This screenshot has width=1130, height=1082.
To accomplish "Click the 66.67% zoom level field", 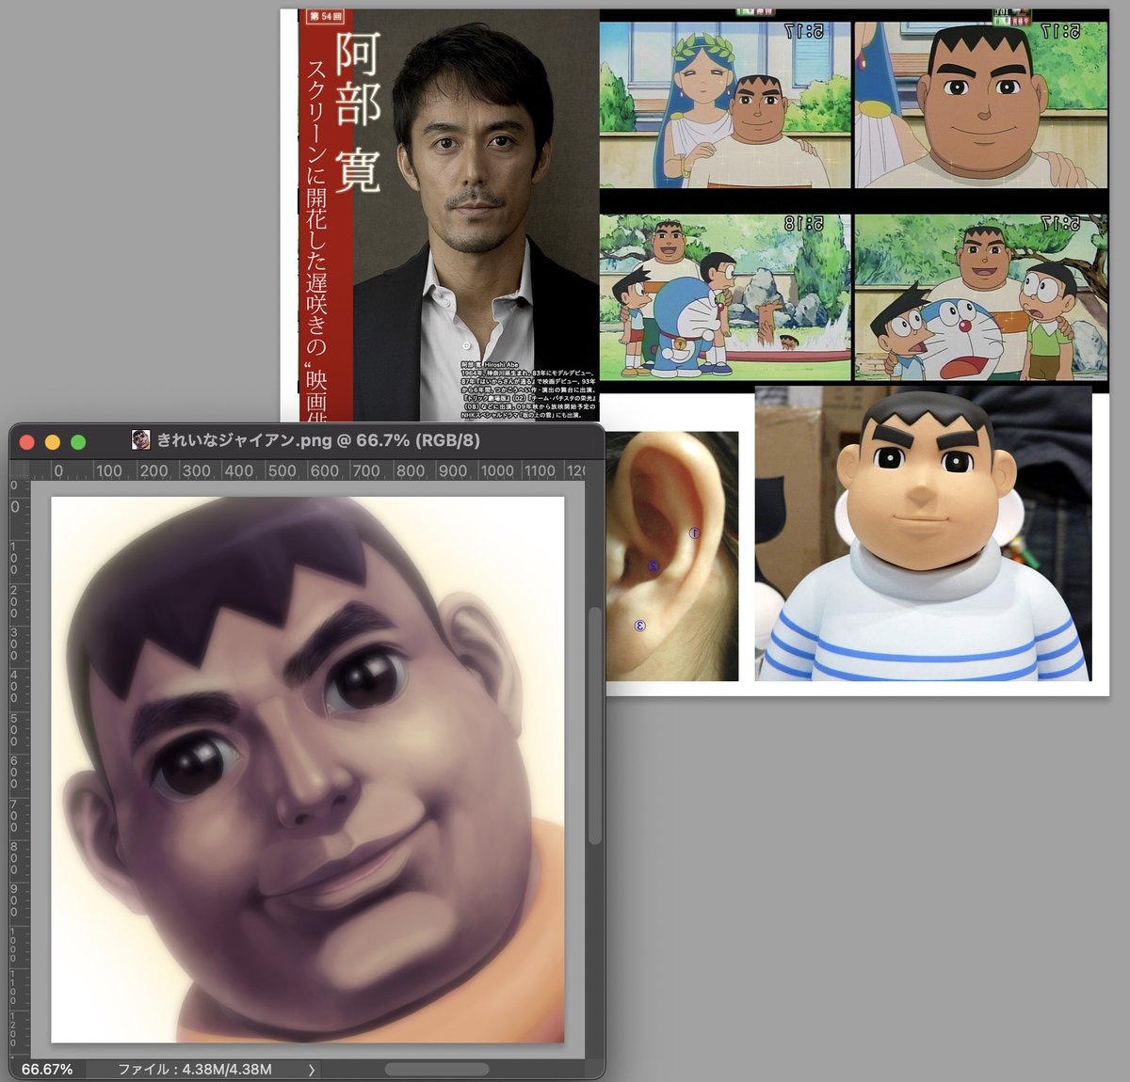I will coord(47,1070).
